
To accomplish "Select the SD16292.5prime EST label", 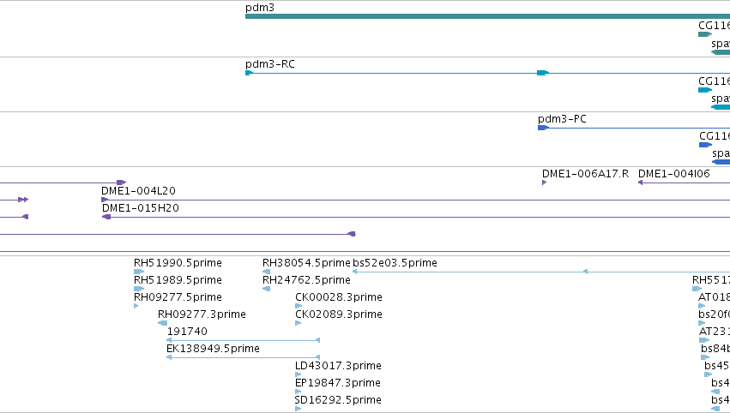I will pos(338,400).
